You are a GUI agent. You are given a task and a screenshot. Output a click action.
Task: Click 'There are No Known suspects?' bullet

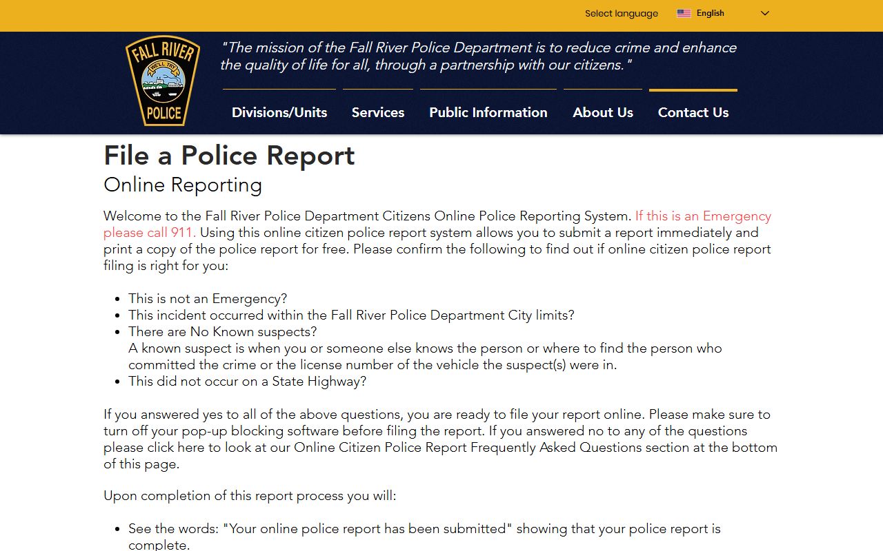[x=223, y=331]
